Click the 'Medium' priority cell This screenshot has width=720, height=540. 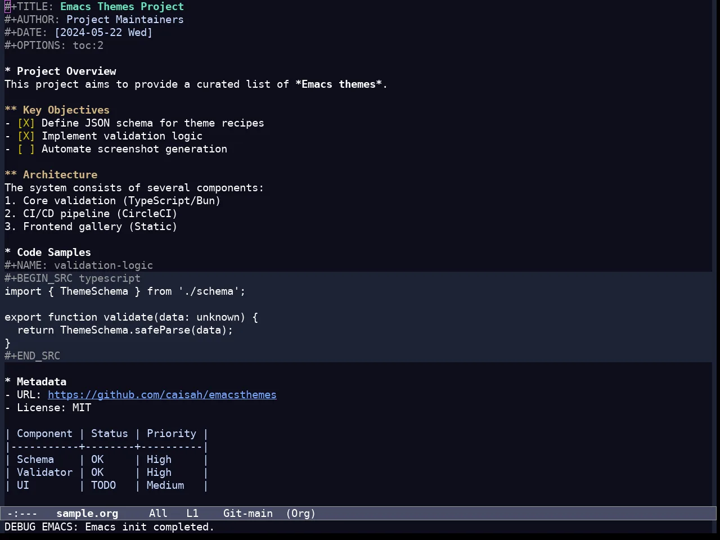[x=165, y=485]
